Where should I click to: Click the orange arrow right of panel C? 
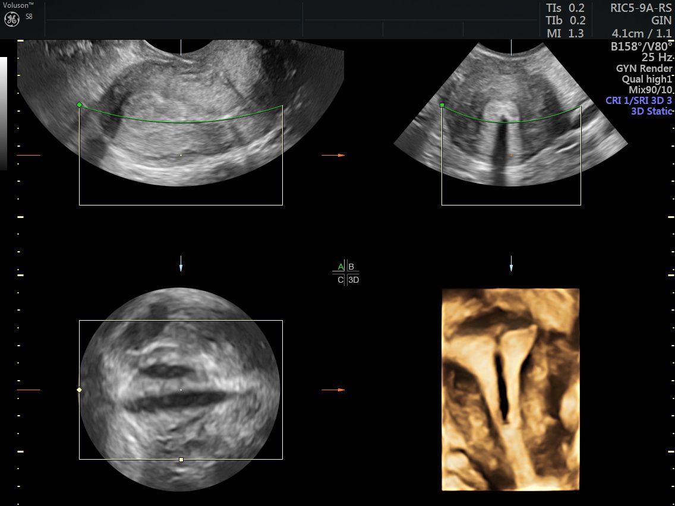333,390
